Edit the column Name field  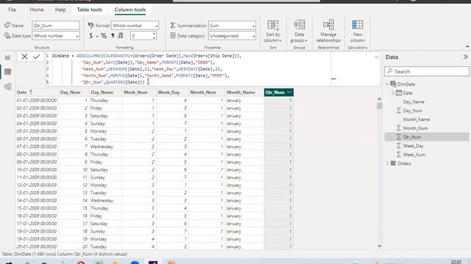coord(56,26)
